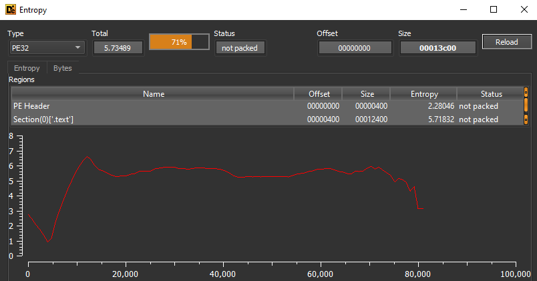Viewport: 537px width, 281px height.
Task: Click the Size field showing 00013c00
Action: (x=437, y=47)
